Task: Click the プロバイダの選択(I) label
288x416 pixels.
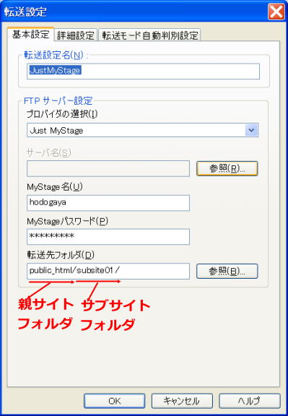Action: tap(62, 114)
